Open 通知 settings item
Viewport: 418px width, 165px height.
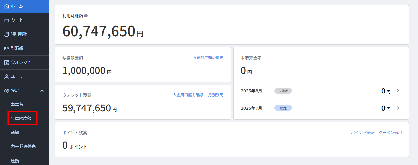(x=15, y=132)
